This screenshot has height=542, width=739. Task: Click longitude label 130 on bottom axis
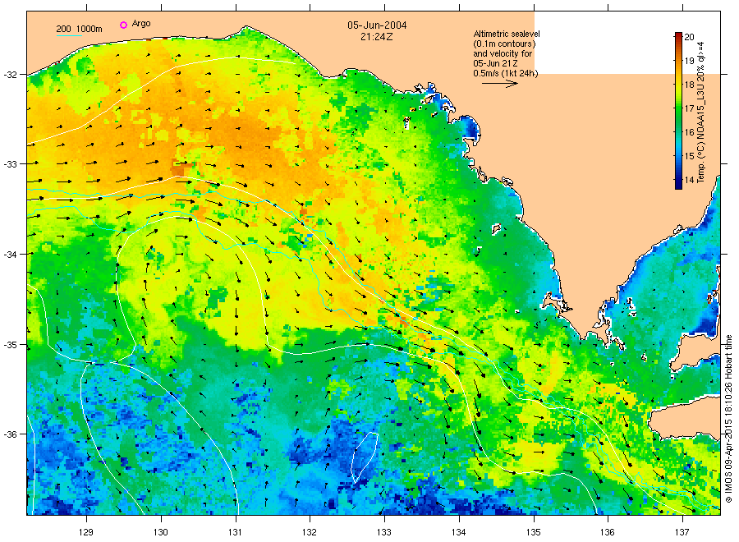pyautogui.click(x=161, y=532)
